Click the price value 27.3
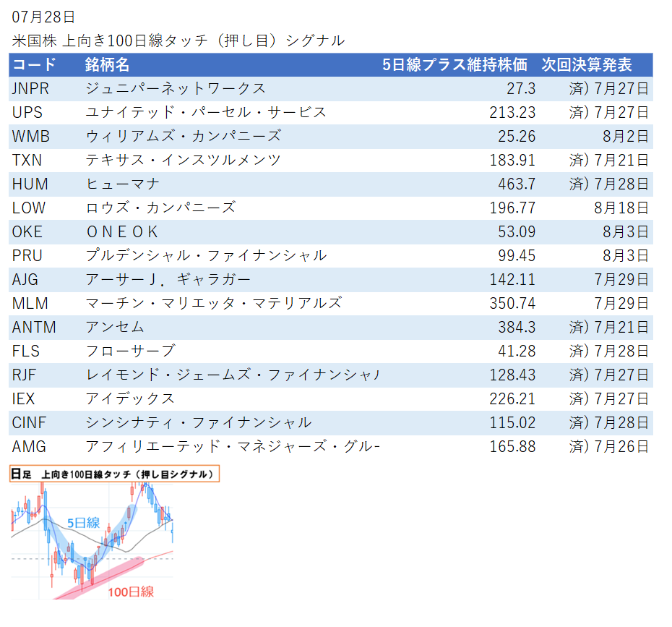This screenshot has height=627, width=672. 521,89
